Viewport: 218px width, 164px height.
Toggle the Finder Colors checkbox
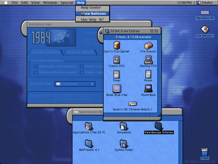(82, 72)
